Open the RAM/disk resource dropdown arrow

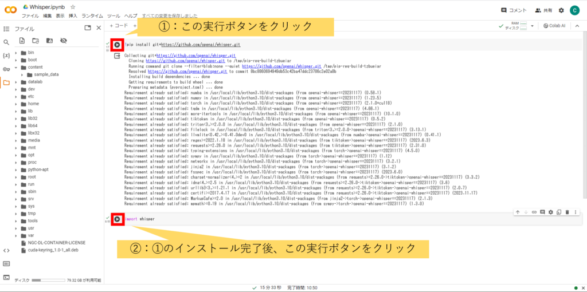point(532,26)
